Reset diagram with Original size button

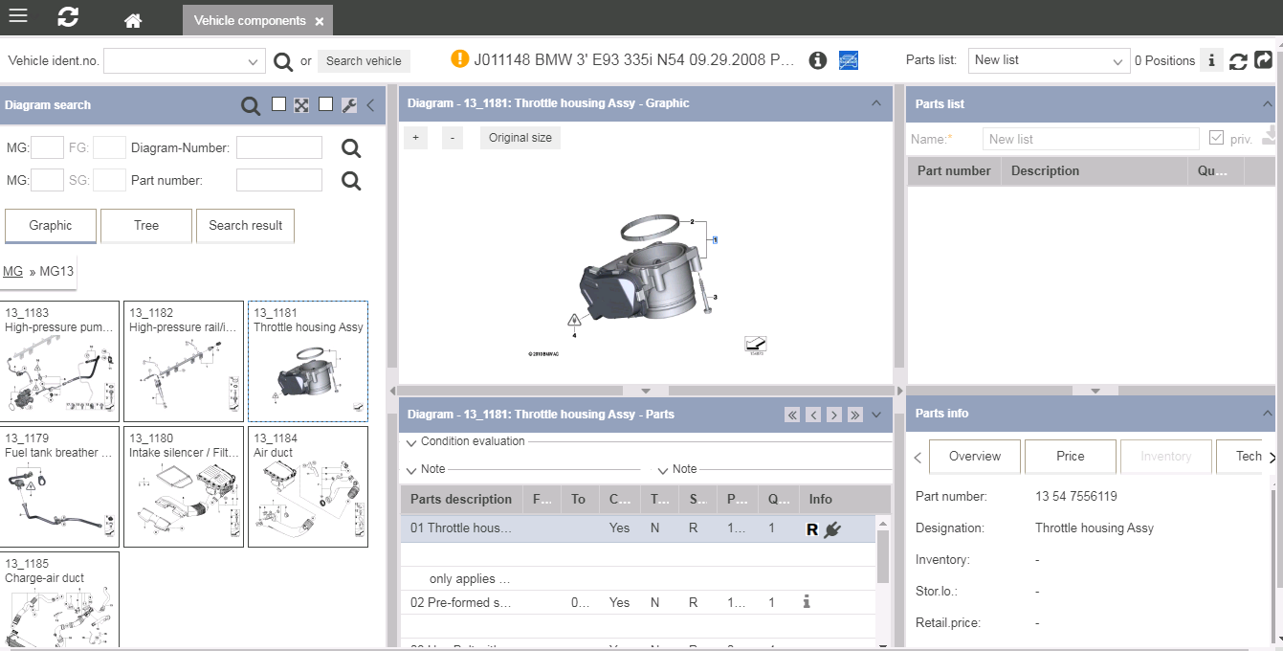pos(520,138)
